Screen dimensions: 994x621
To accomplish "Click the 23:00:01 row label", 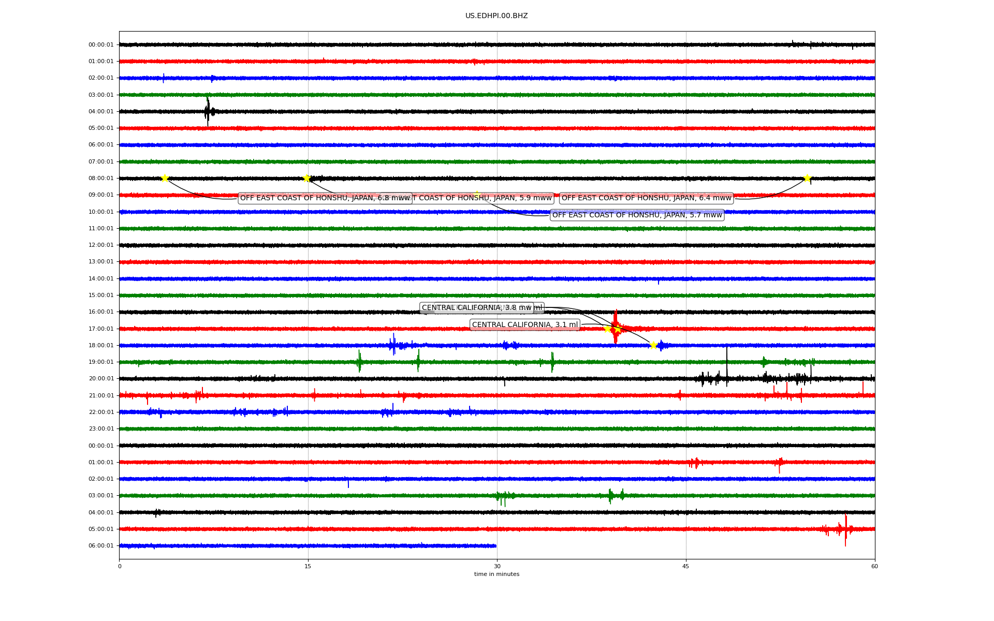I will click(x=101, y=429).
